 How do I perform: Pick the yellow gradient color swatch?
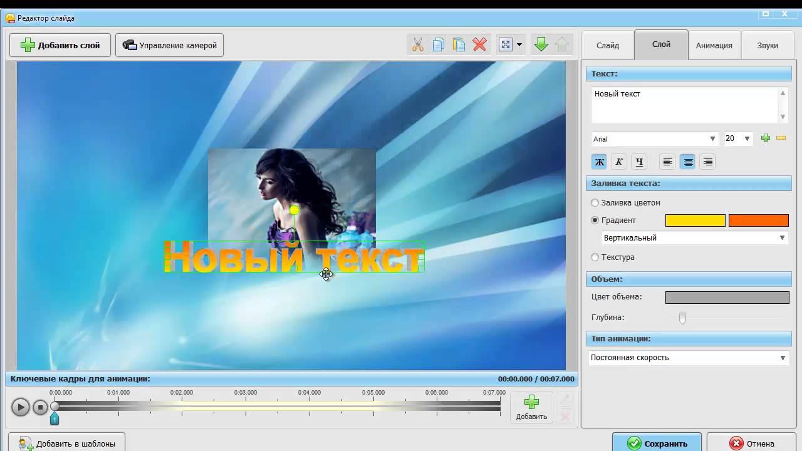[695, 220]
